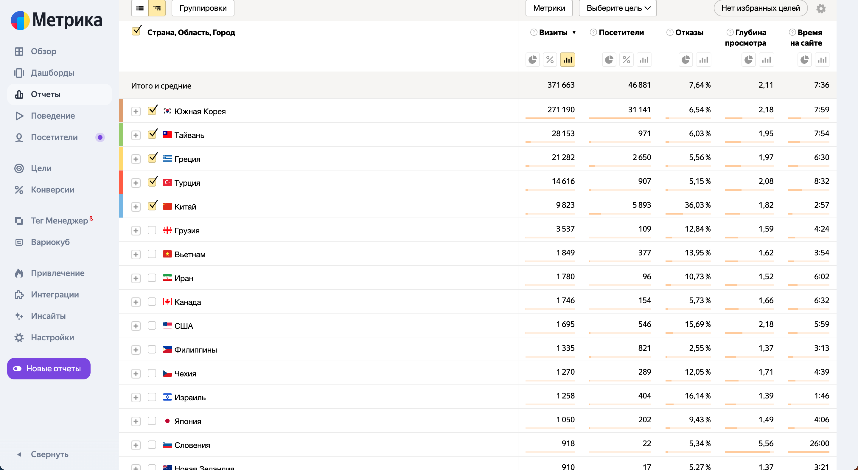Click the Группировки button
This screenshot has width=858, height=470.
pos(203,8)
